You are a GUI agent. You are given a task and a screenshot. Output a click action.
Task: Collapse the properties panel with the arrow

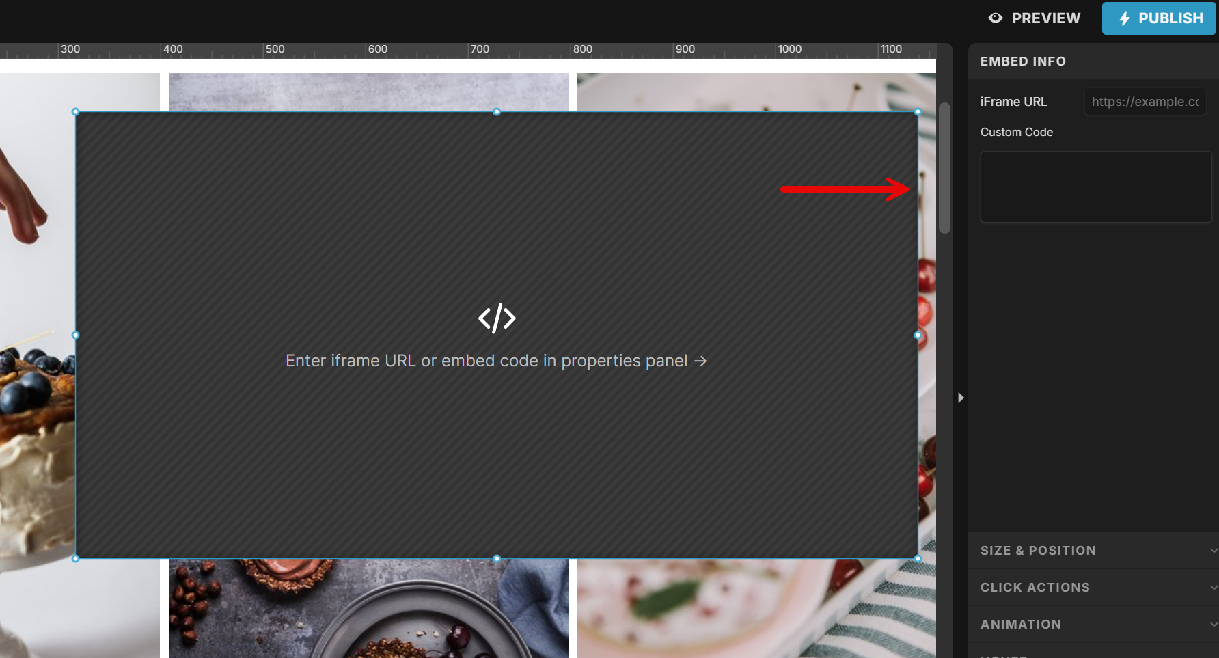(960, 398)
